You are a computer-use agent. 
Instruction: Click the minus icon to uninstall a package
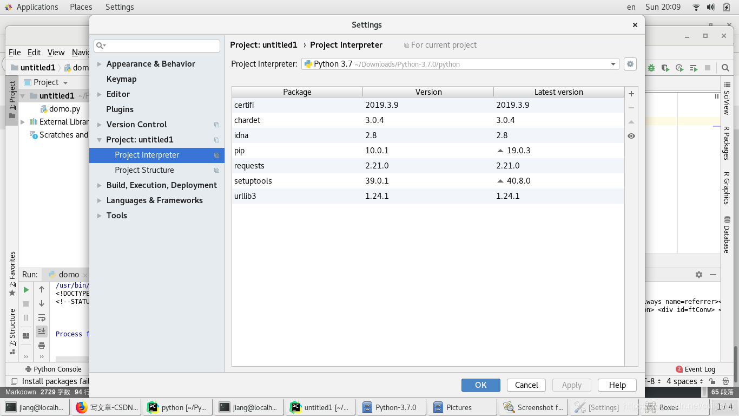point(631,108)
